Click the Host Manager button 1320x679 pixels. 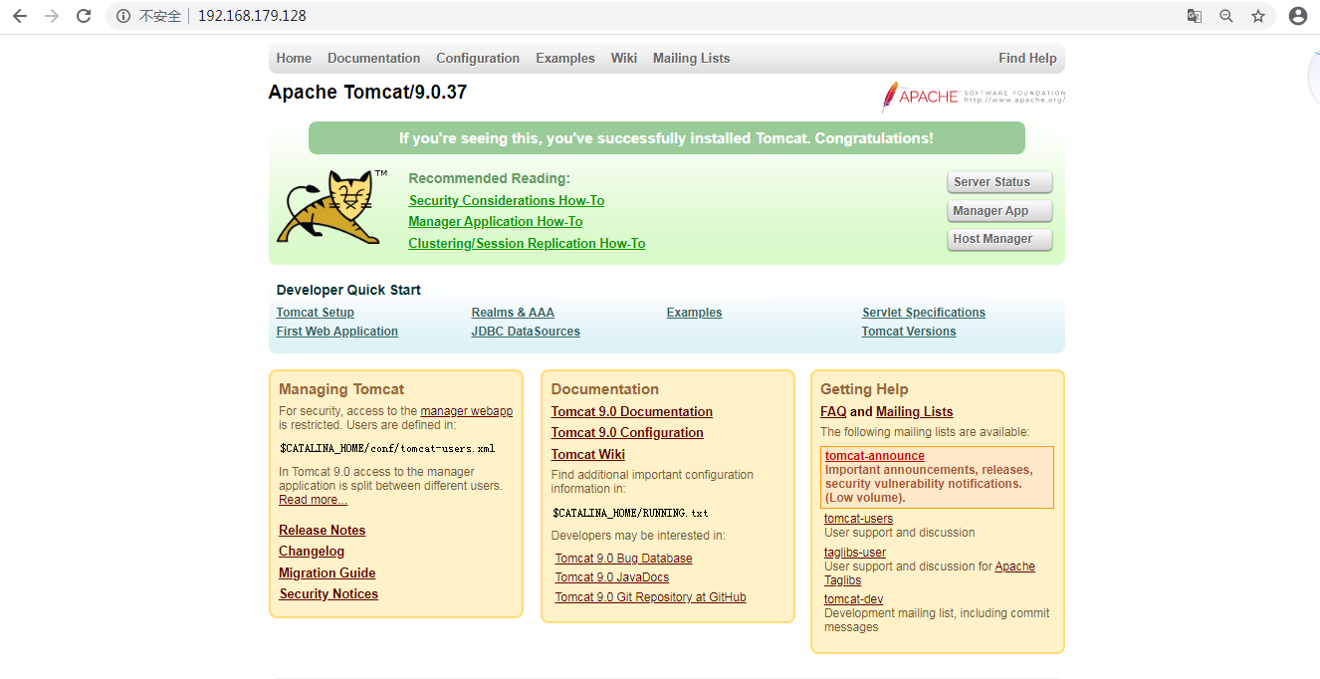click(999, 239)
